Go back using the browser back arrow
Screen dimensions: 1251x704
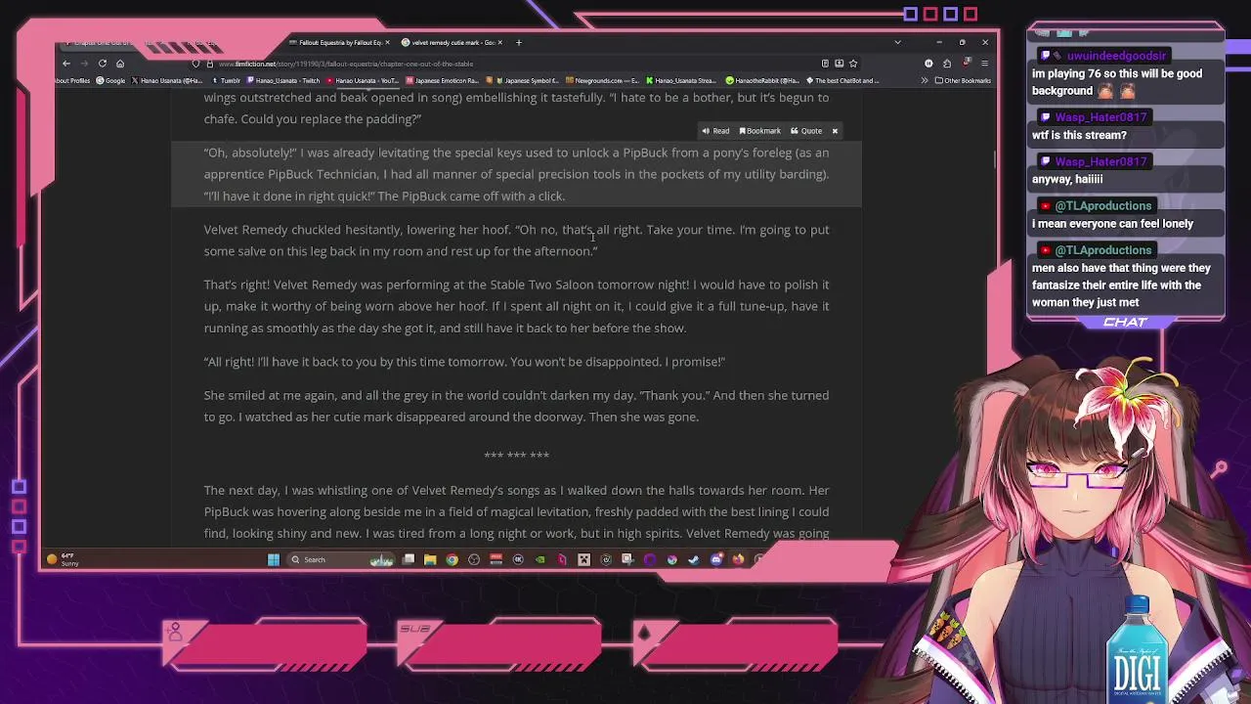pyautogui.click(x=66, y=64)
